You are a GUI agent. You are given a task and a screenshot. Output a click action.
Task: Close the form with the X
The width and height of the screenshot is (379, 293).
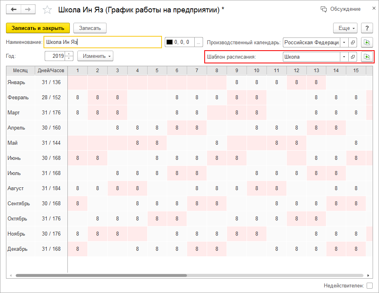pos(374,8)
